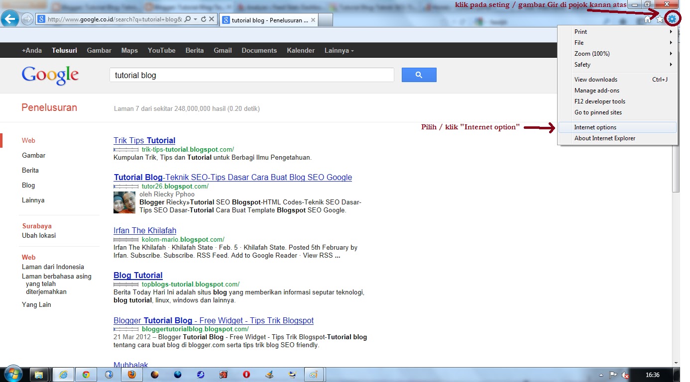690x382 pixels.
Task: Open the File submenu
Action: coord(618,43)
